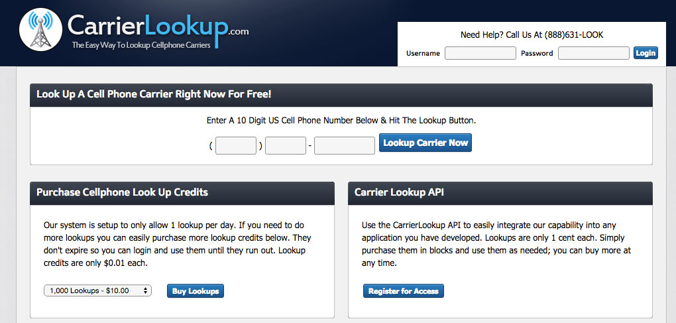676x323 pixels.
Task: Click 'Purchase Cellphone Look Up Credits' heading
Action: click(123, 192)
